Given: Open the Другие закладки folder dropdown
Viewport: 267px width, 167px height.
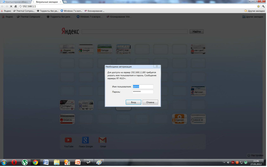Looking at the screenshot, I should [255, 11].
